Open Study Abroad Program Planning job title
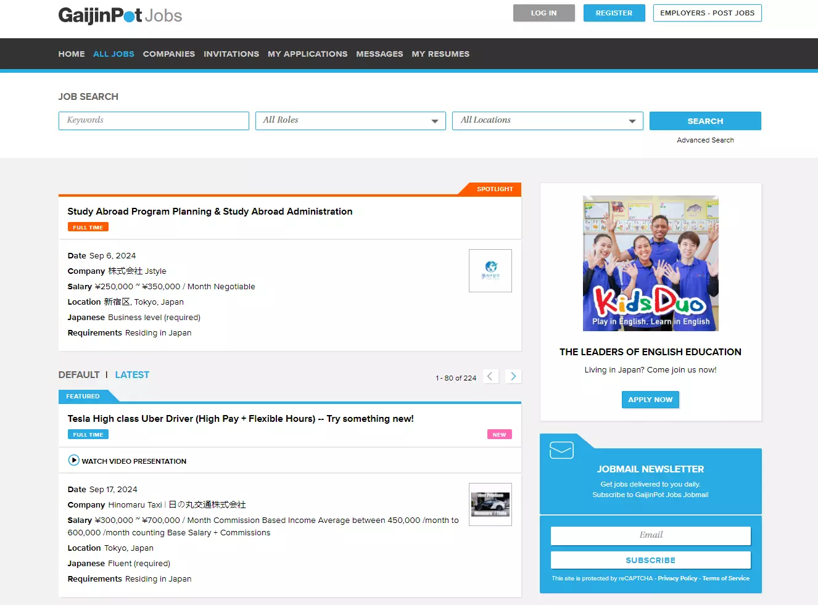 (x=210, y=212)
